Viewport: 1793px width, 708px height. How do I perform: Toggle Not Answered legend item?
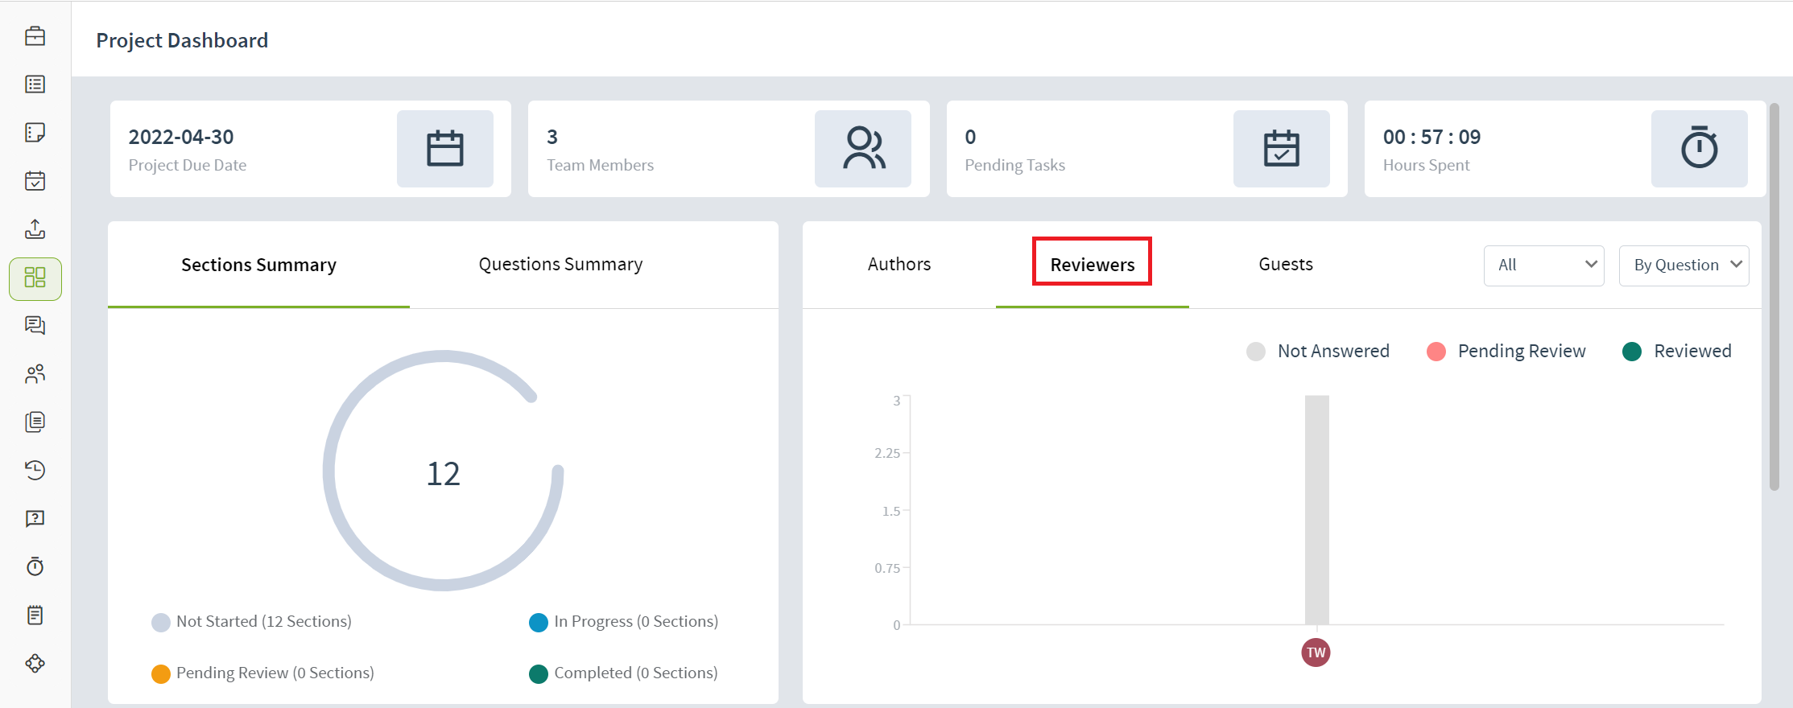[1318, 352]
